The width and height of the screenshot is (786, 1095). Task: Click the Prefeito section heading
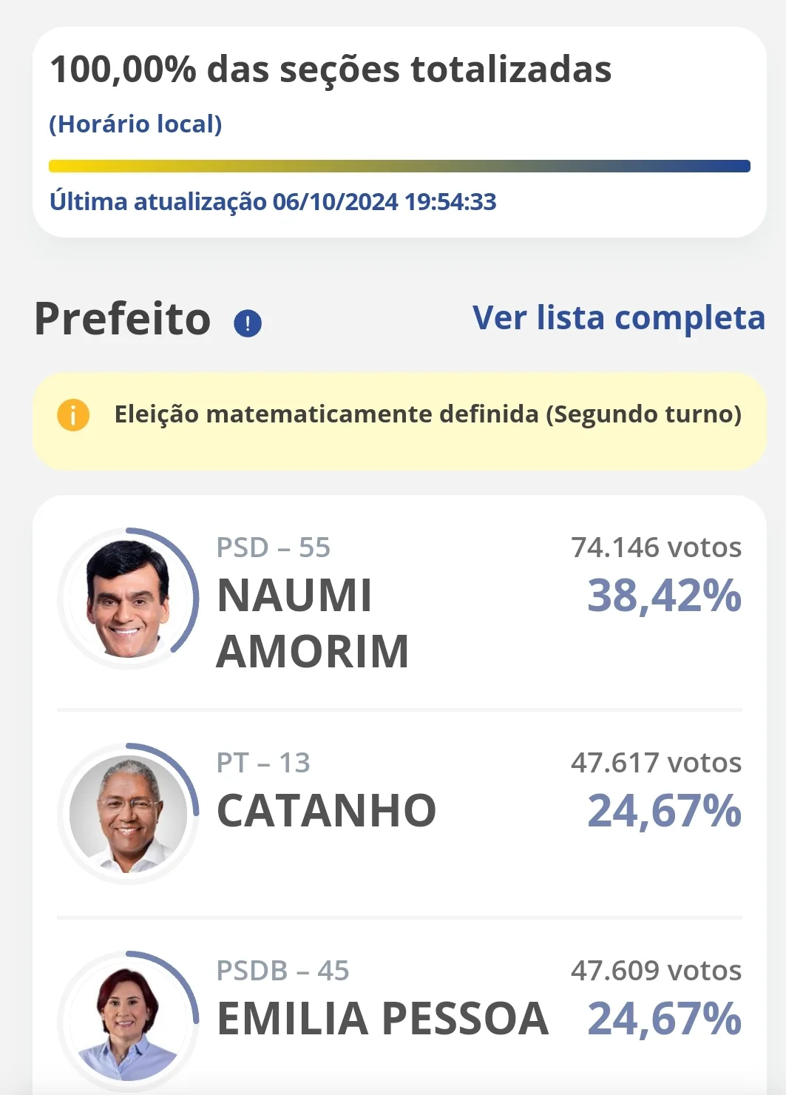point(123,320)
